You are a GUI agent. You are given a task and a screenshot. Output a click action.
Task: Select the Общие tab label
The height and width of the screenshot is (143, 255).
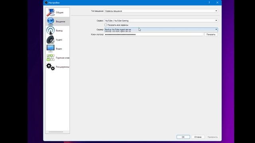point(60,12)
